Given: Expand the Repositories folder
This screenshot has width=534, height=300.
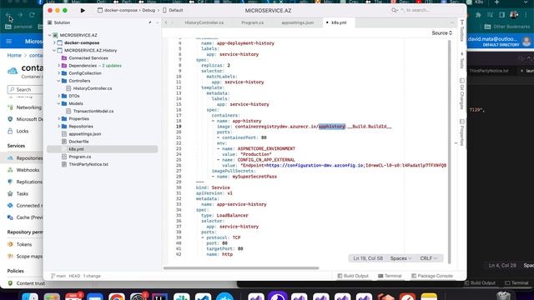Looking at the screenshot, I should (59, 126).
